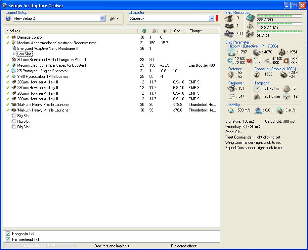This screenshot has height=250, width=308.
Task: Sort by the capacitor column header icon
Action: (x=165, y=31)
